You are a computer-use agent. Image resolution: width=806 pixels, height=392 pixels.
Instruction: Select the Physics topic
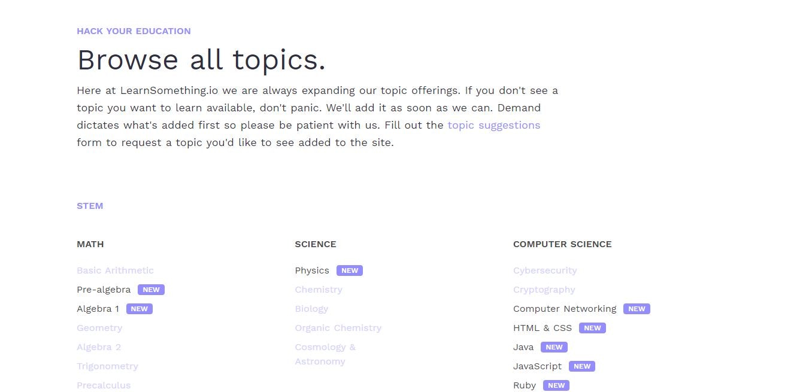[x=311, y=271]
